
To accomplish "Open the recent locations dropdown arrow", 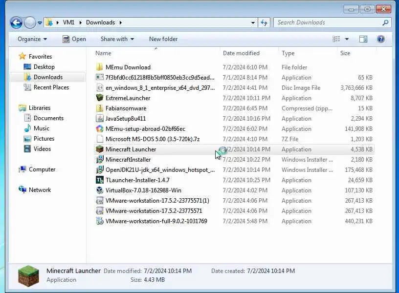I will (x=40, y=22).
